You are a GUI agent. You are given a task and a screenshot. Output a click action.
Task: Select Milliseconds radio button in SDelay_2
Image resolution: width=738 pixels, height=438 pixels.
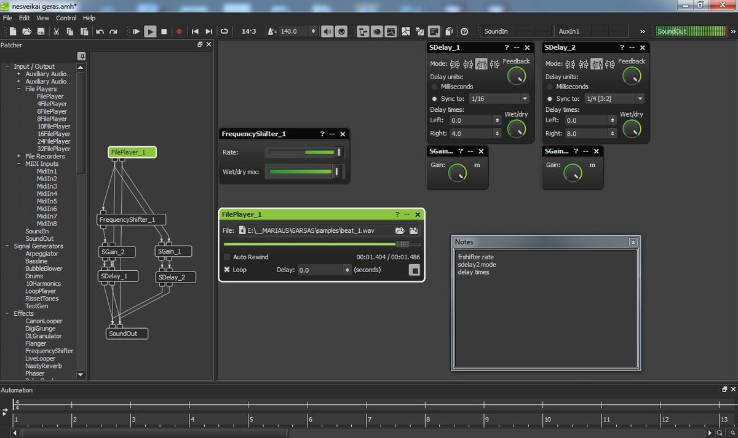pyautogui.click(x=549, y=86)
